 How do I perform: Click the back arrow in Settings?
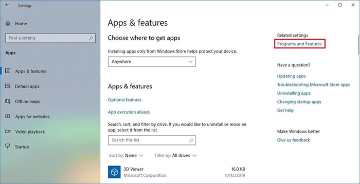[7, 5]
